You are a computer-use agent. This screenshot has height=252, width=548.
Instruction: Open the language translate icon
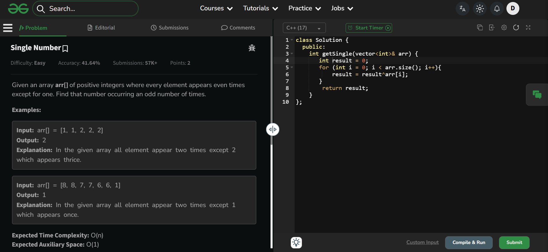point(462,9)
